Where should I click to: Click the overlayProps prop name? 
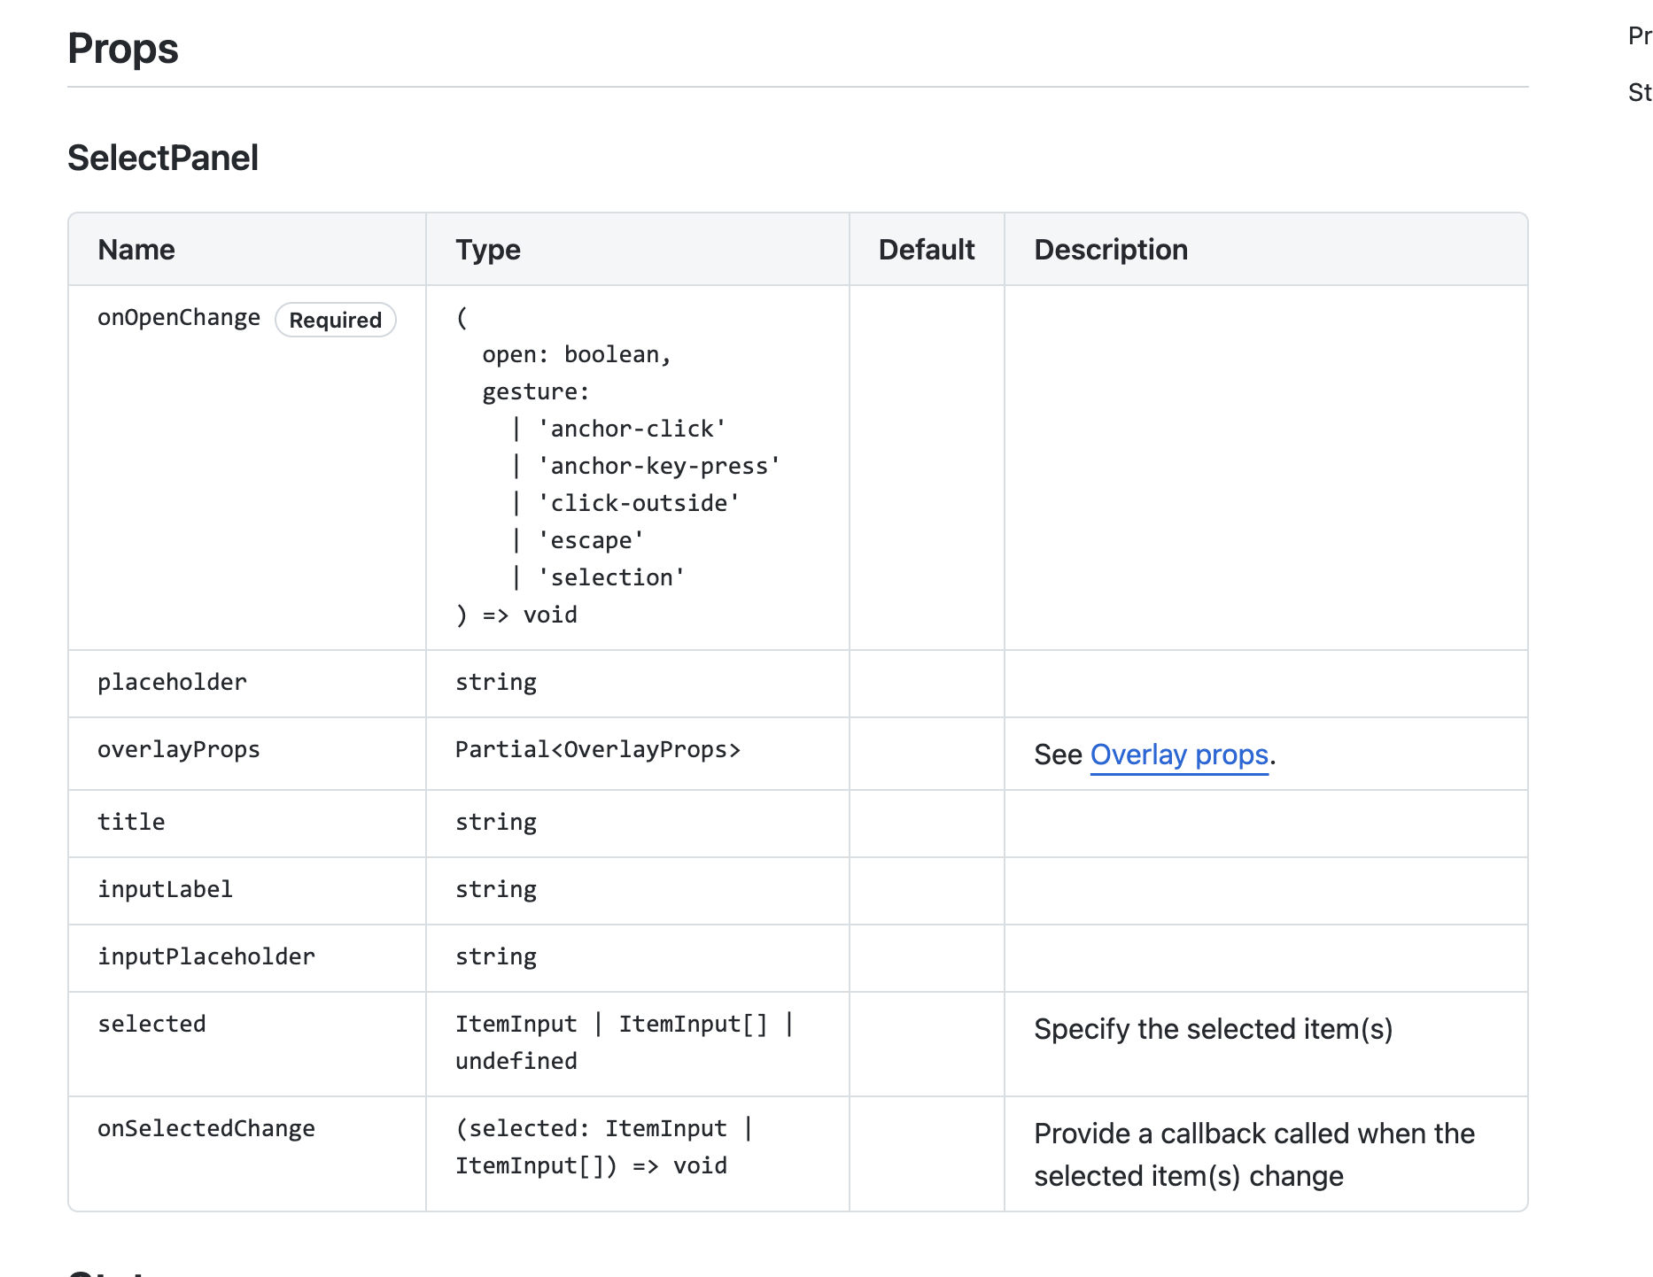179,750
